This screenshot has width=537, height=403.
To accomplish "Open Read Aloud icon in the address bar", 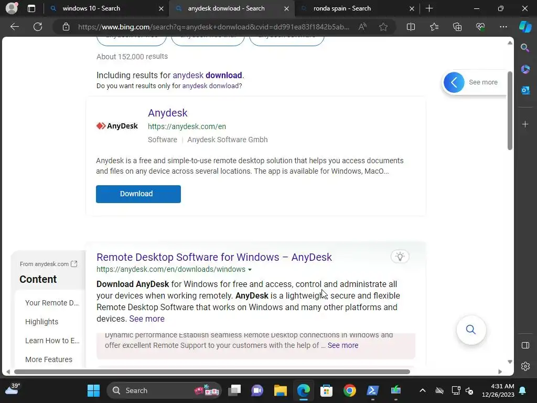I will [362, 27].
